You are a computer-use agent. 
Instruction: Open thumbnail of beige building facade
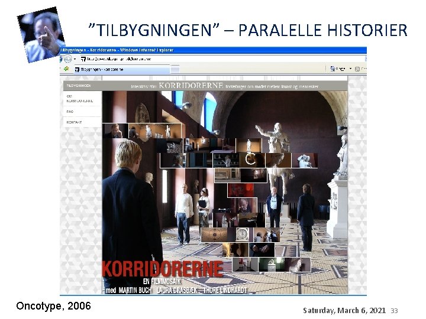click(x=227, y=175)
